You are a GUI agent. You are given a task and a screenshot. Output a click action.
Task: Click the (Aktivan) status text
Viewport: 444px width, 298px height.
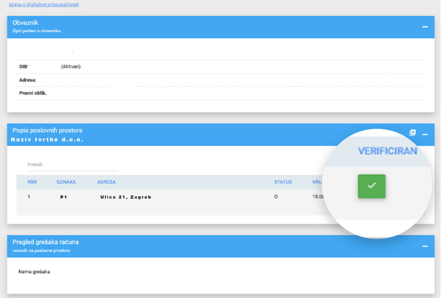point(71,67)
